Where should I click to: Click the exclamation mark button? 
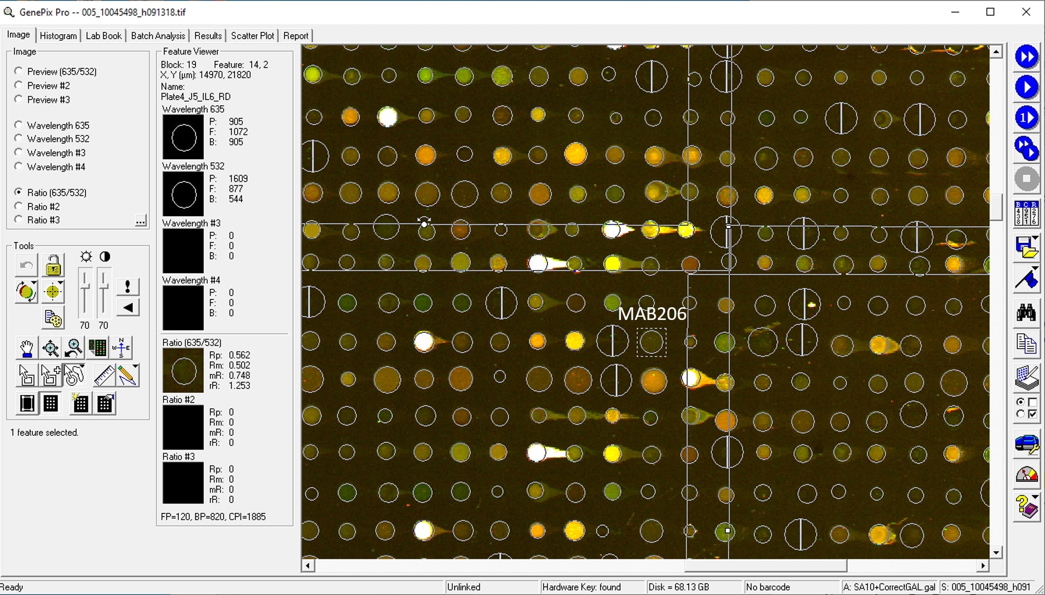(127, 287)
